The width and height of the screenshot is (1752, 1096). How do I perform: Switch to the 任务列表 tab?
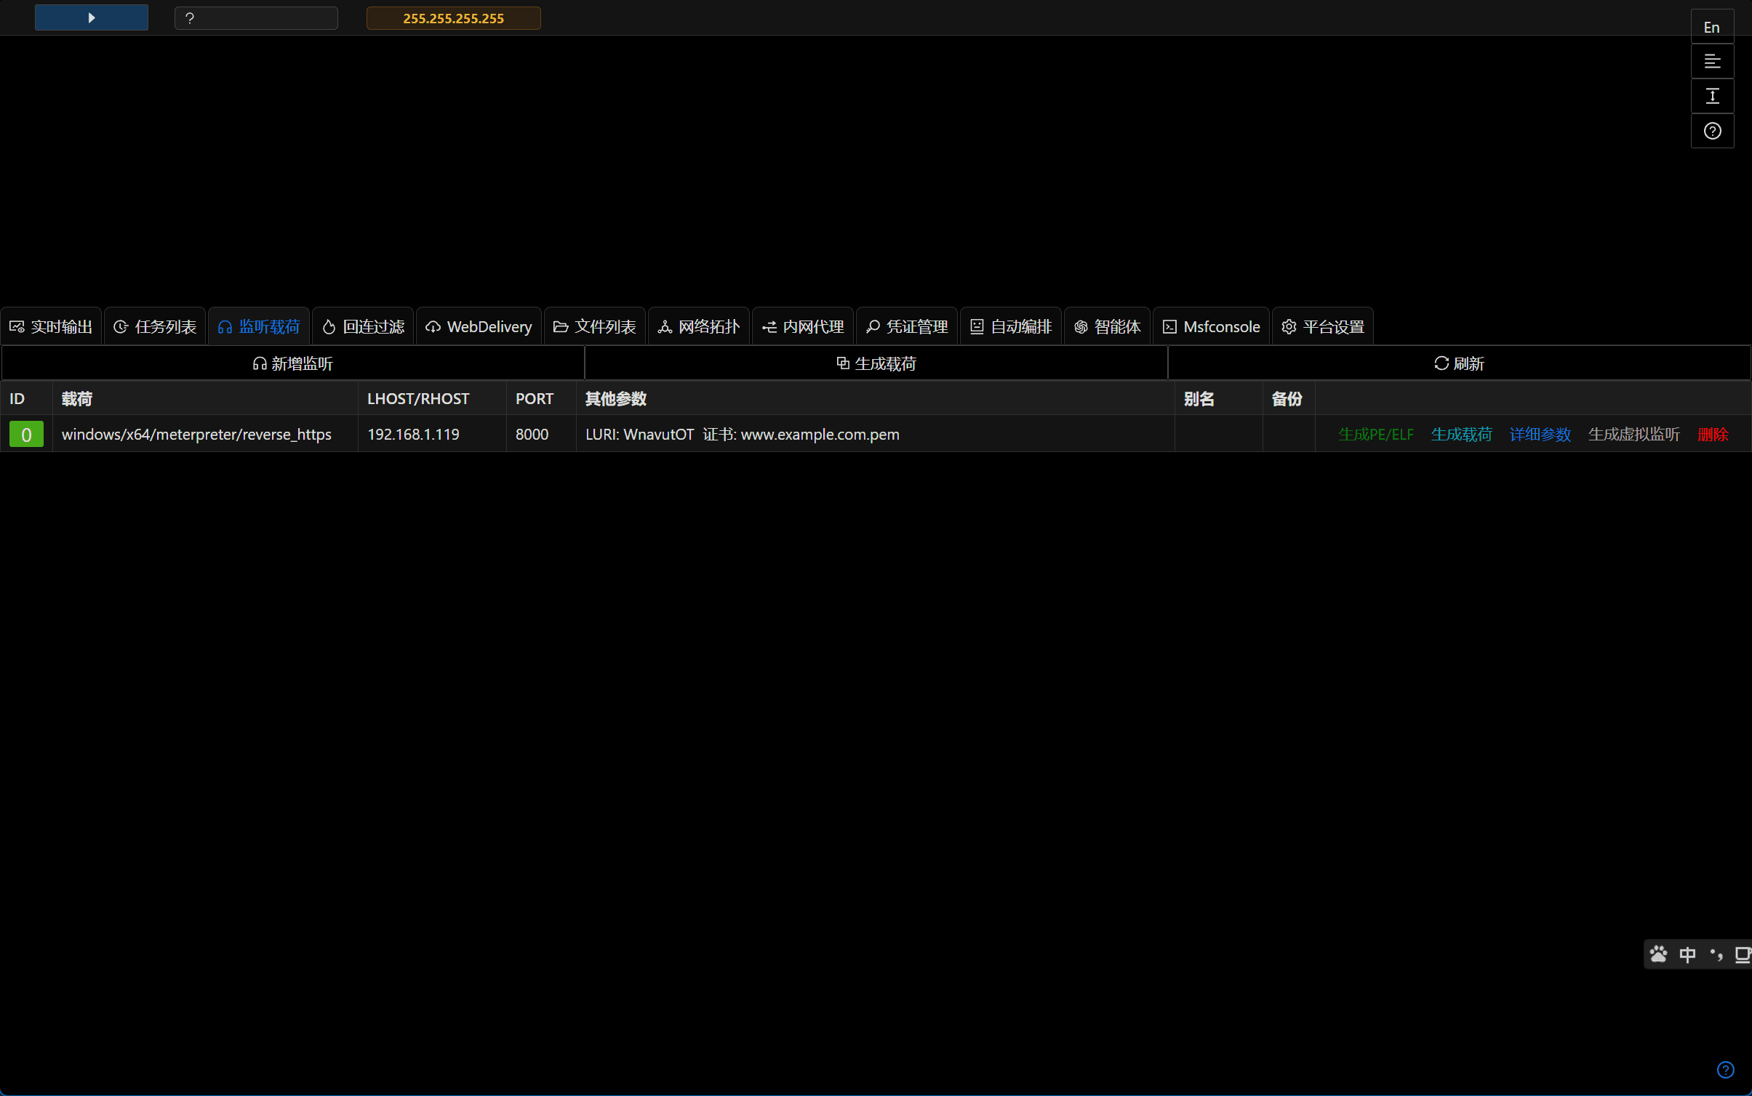tap(155, 326)
